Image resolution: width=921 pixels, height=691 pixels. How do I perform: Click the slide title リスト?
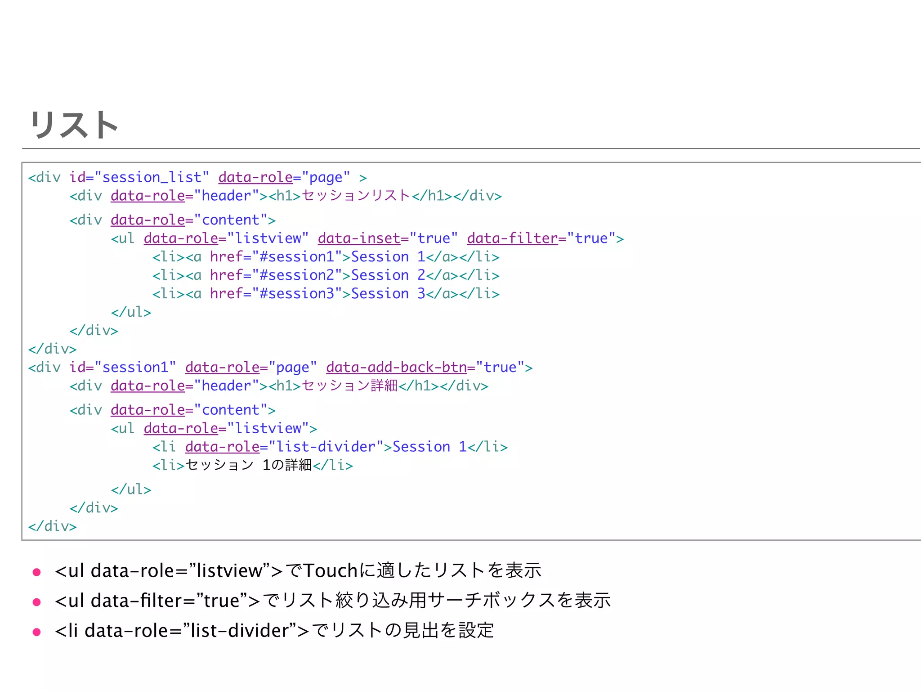pos(74,124)
